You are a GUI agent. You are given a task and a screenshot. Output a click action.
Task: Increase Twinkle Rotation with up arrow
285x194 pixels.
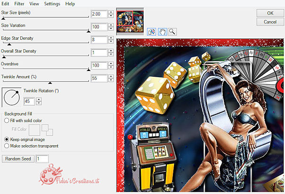(39, 99)
